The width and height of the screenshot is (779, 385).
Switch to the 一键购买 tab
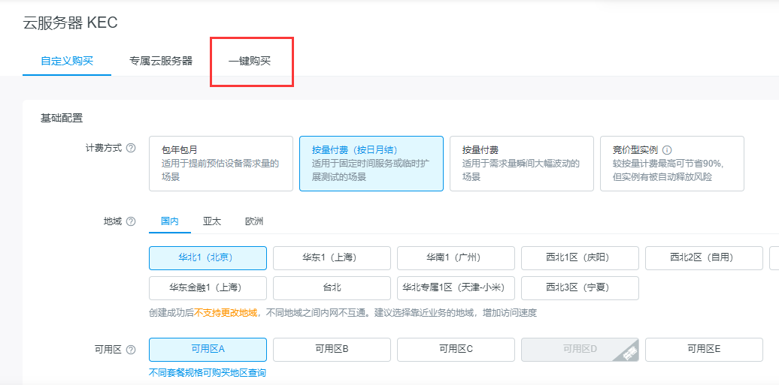[x=250, y=62]
